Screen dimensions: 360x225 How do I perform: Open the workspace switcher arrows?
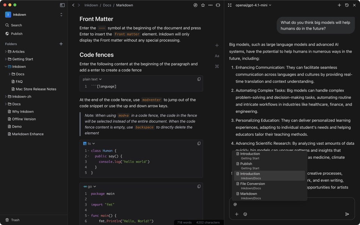point(61,15)
